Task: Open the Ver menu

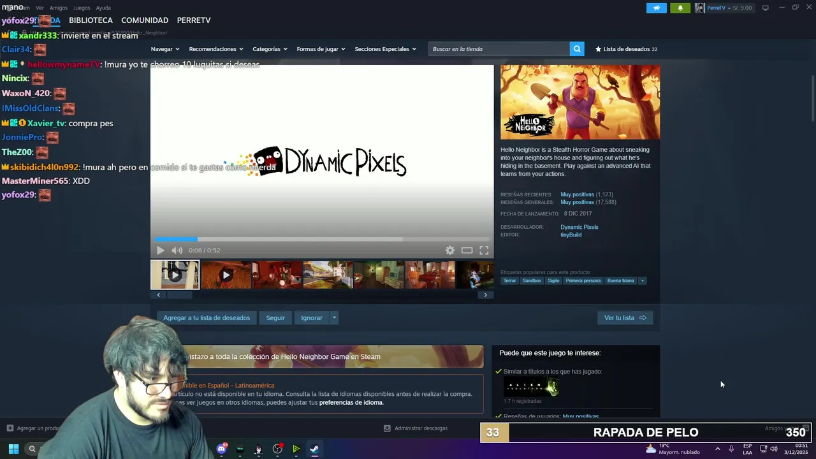Action: click(x=40, y=8)
